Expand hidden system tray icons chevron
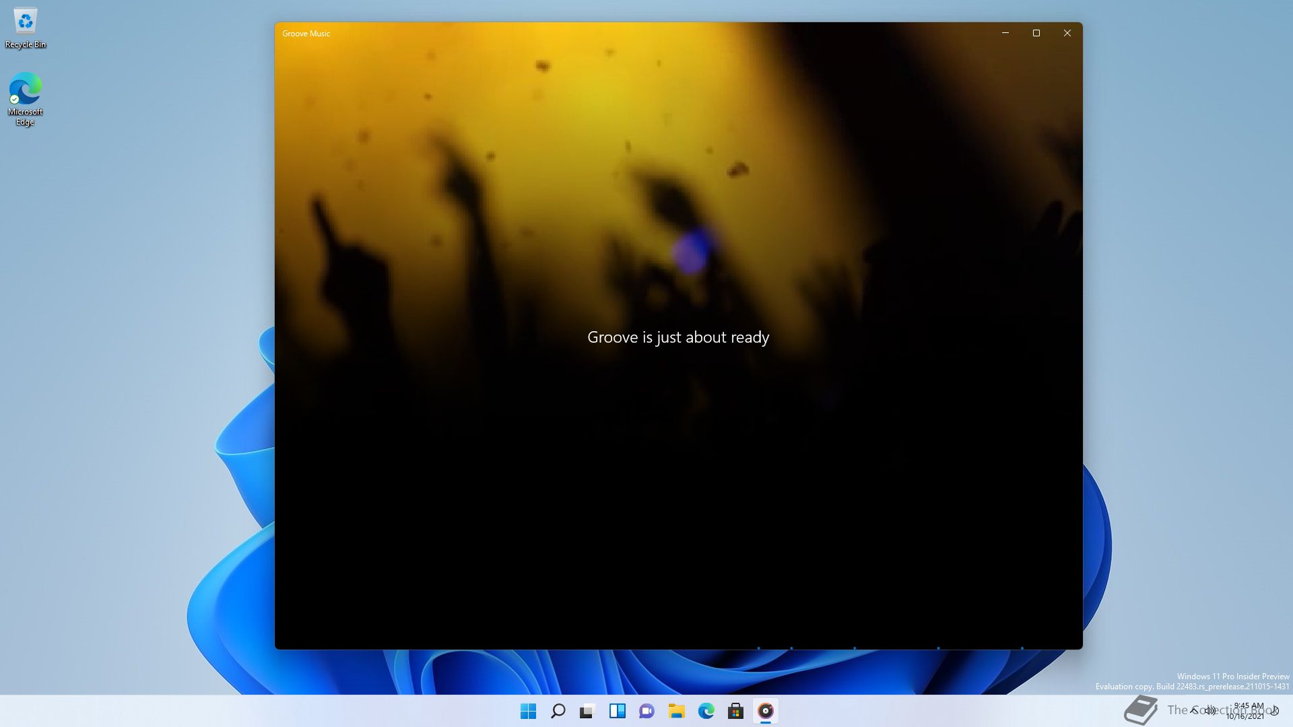1293x727 pixels. [x=1194, y=711]
